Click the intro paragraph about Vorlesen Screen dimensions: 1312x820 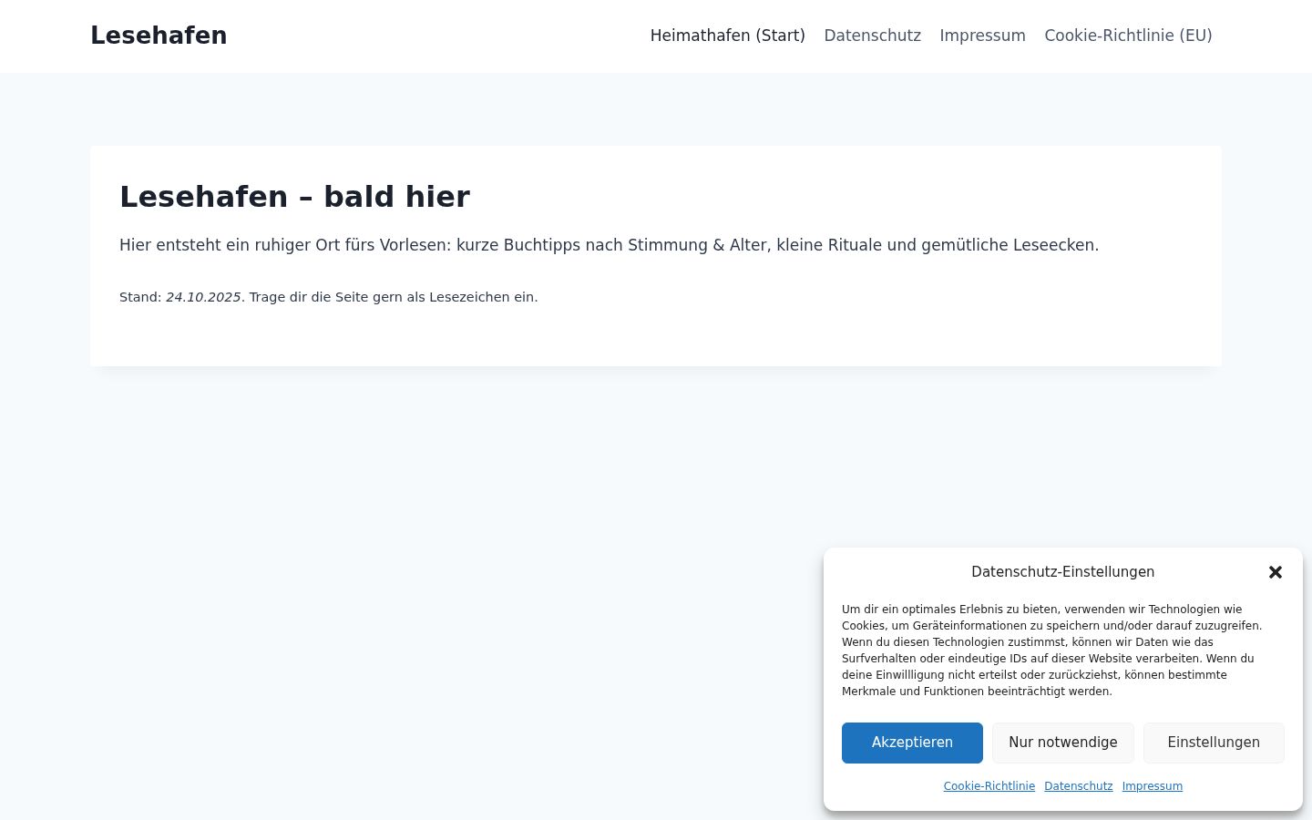click(x=609, y=245)
